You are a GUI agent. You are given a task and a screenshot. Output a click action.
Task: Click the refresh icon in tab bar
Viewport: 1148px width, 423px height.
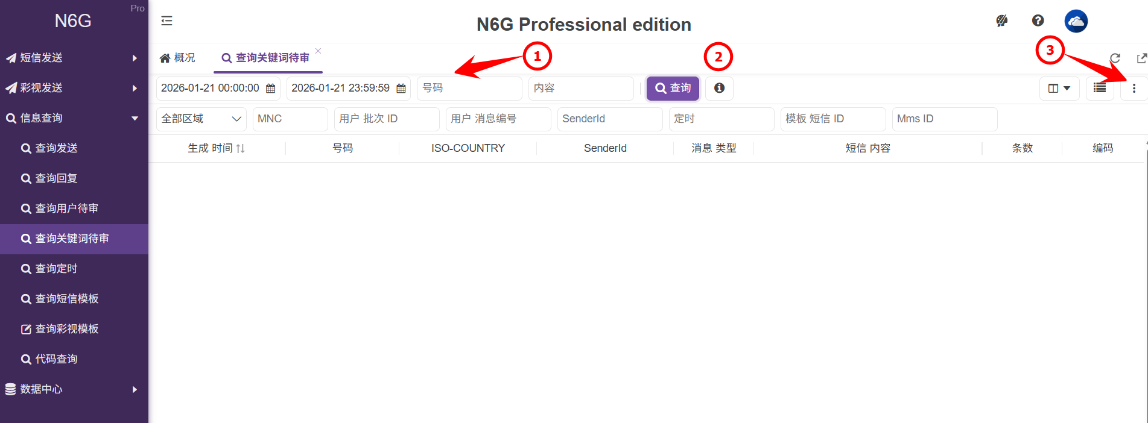[1115, 58]
